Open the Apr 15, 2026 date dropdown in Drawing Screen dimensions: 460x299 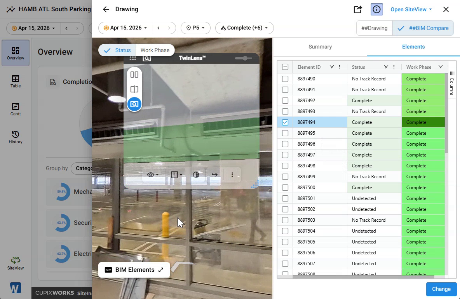125,28
